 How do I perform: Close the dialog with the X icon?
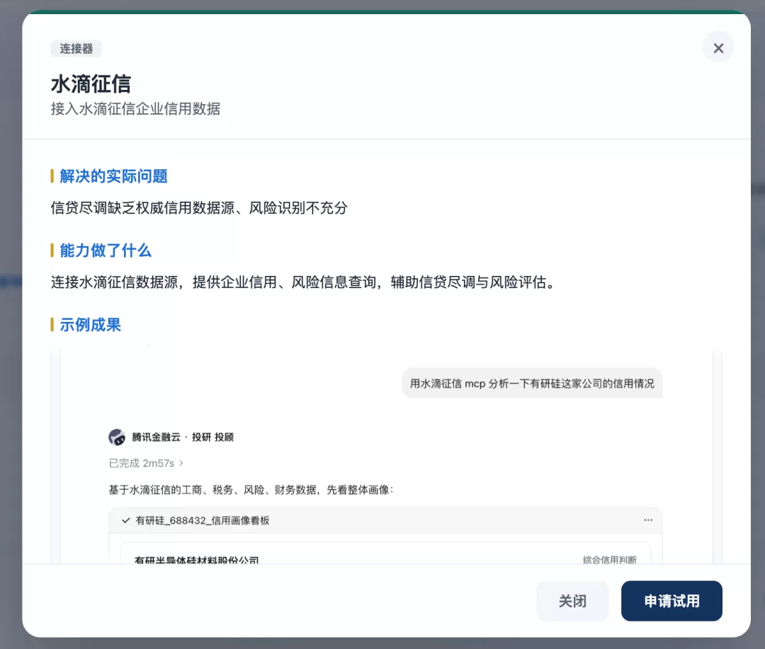[718, 48]
